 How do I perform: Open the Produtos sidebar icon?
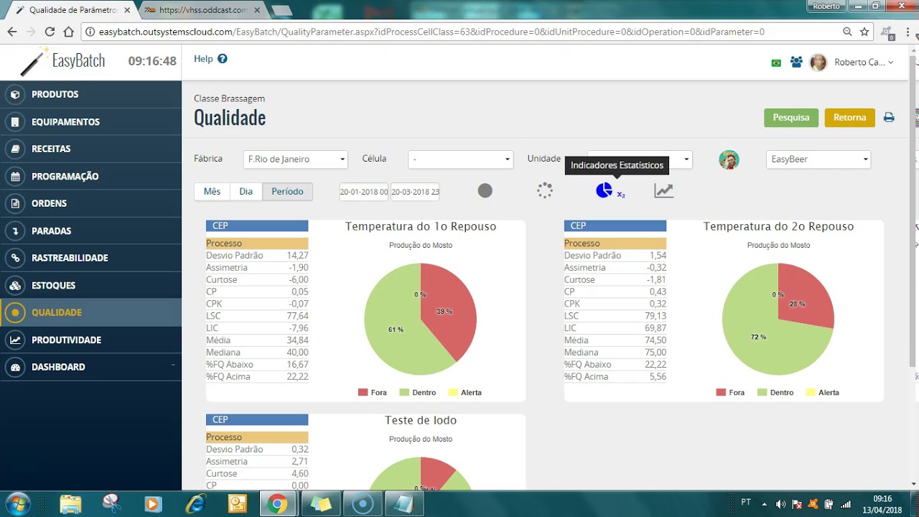(x=15, y=95)
